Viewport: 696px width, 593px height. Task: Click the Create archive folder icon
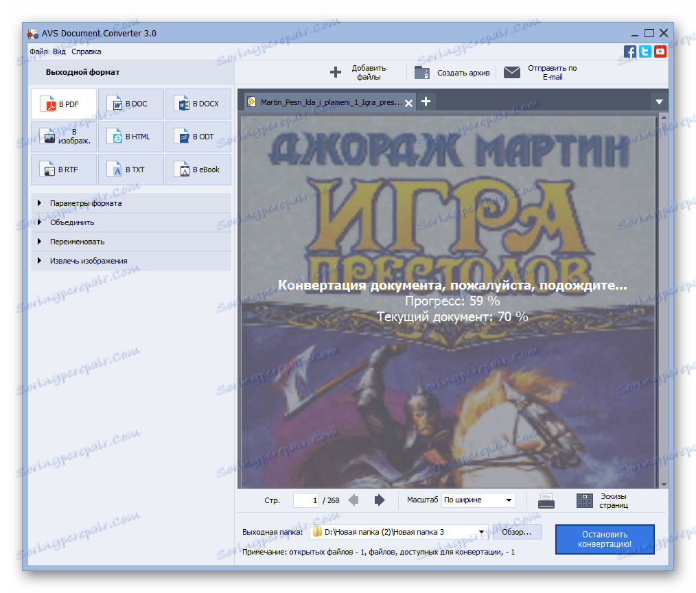(x=422, y=72)
